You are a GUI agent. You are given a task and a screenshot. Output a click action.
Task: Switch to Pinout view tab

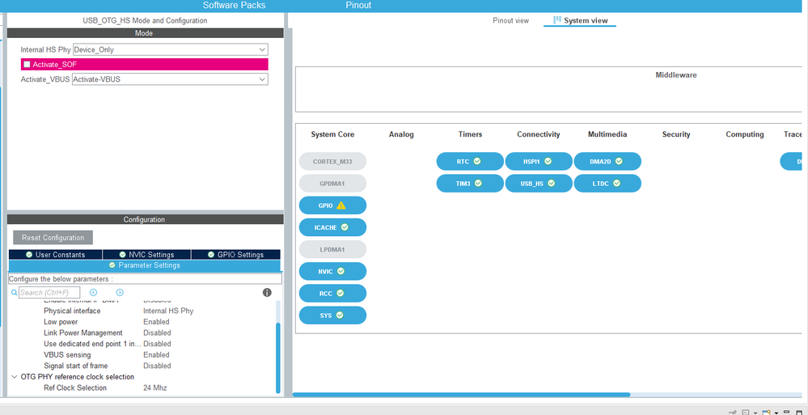[x=510, y=20]
